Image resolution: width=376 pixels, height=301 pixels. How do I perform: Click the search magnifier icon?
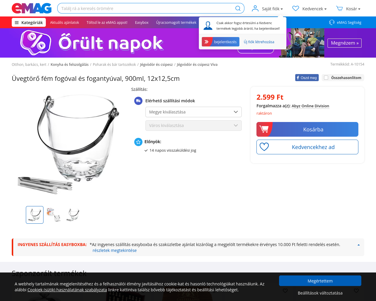pyautogui.click(x=238, y=8)
